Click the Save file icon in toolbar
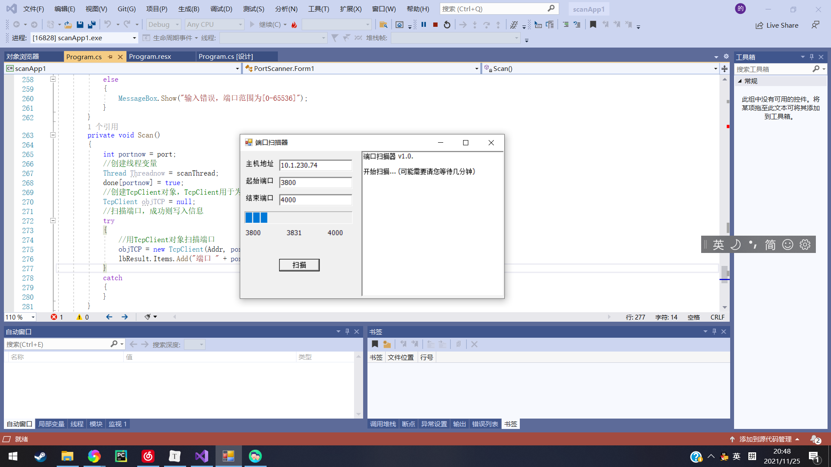 (80, 25)
